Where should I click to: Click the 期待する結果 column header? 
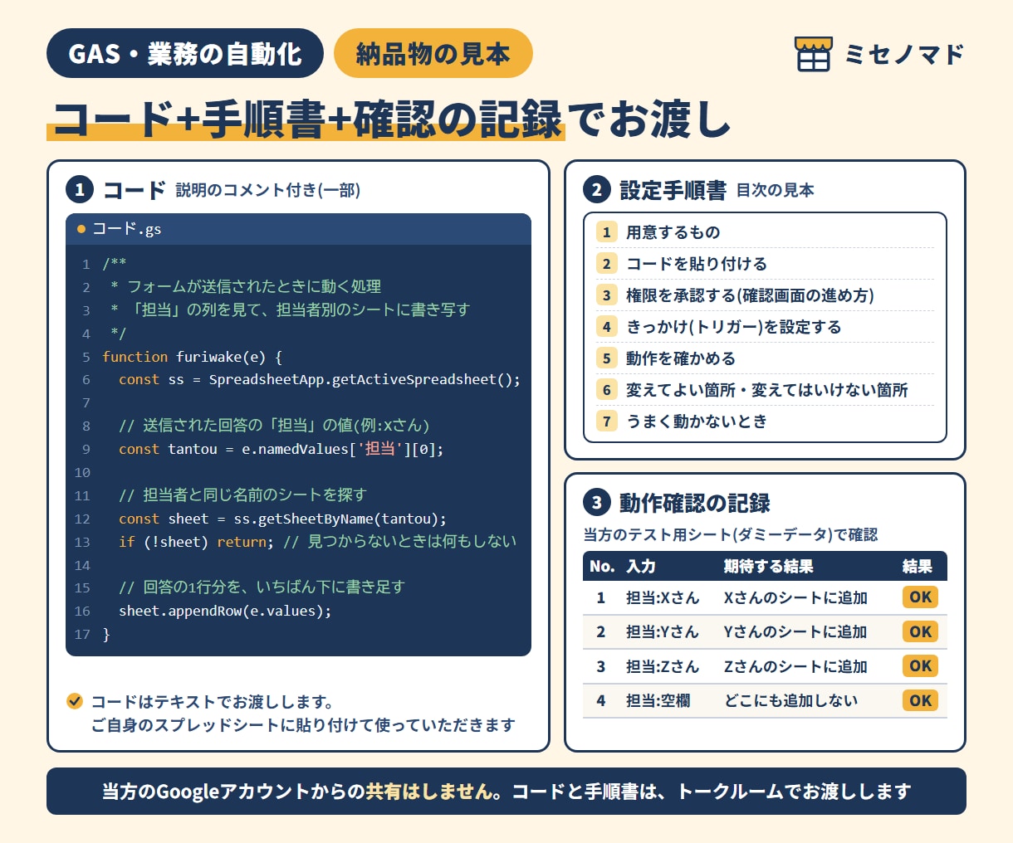(x=769, y=567)
